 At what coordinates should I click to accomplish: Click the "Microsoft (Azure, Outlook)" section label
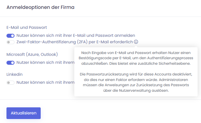pyautogui.click(x=32, y=55)
